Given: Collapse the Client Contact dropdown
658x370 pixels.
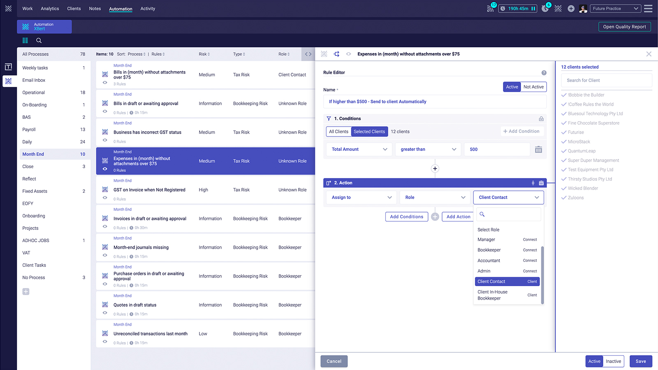Looking at the screenshot, I should pyautogui.click(x=509, y=197).
